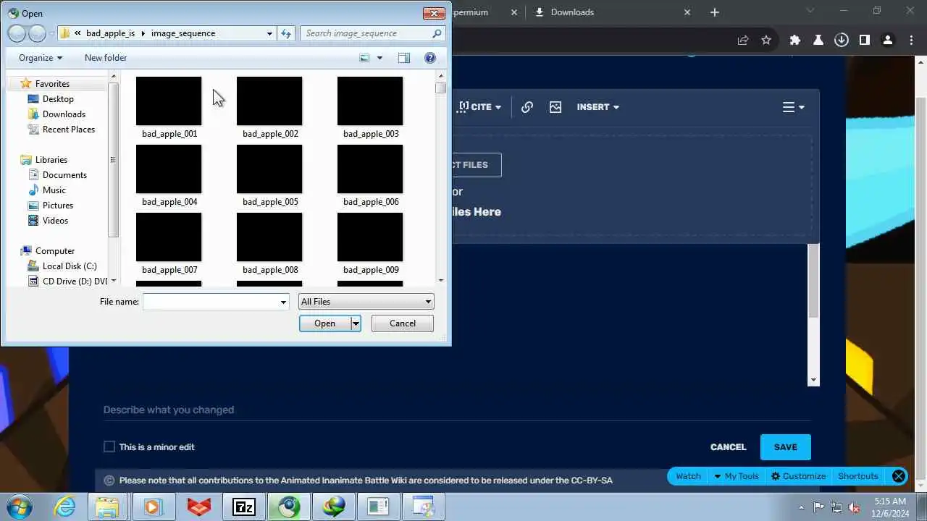Image resolution: width=927 pixels, height=521 pixels.
Task: Expand the INSERT dropdown in editor
Action: 598,107
